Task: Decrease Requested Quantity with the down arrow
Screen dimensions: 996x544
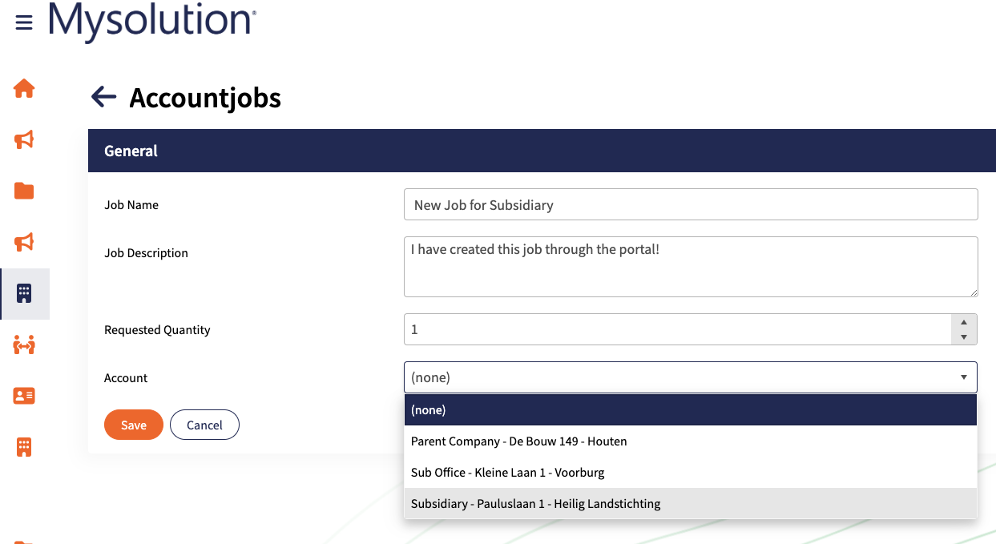Action: coord(964,337)
